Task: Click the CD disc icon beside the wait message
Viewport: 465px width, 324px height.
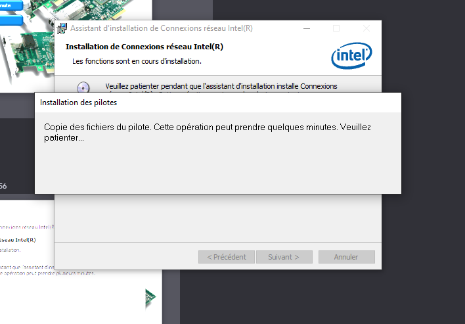Action: coord(83,87)
